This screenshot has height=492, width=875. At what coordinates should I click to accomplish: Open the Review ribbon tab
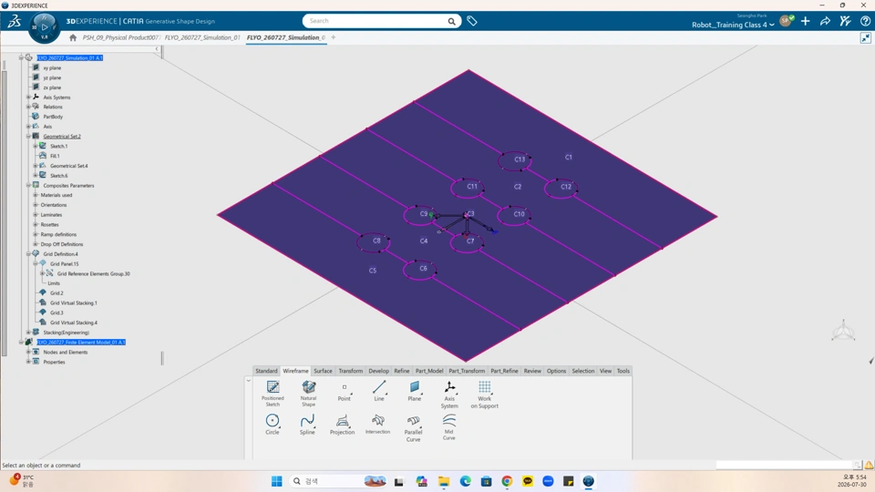[x=532, y=371]
